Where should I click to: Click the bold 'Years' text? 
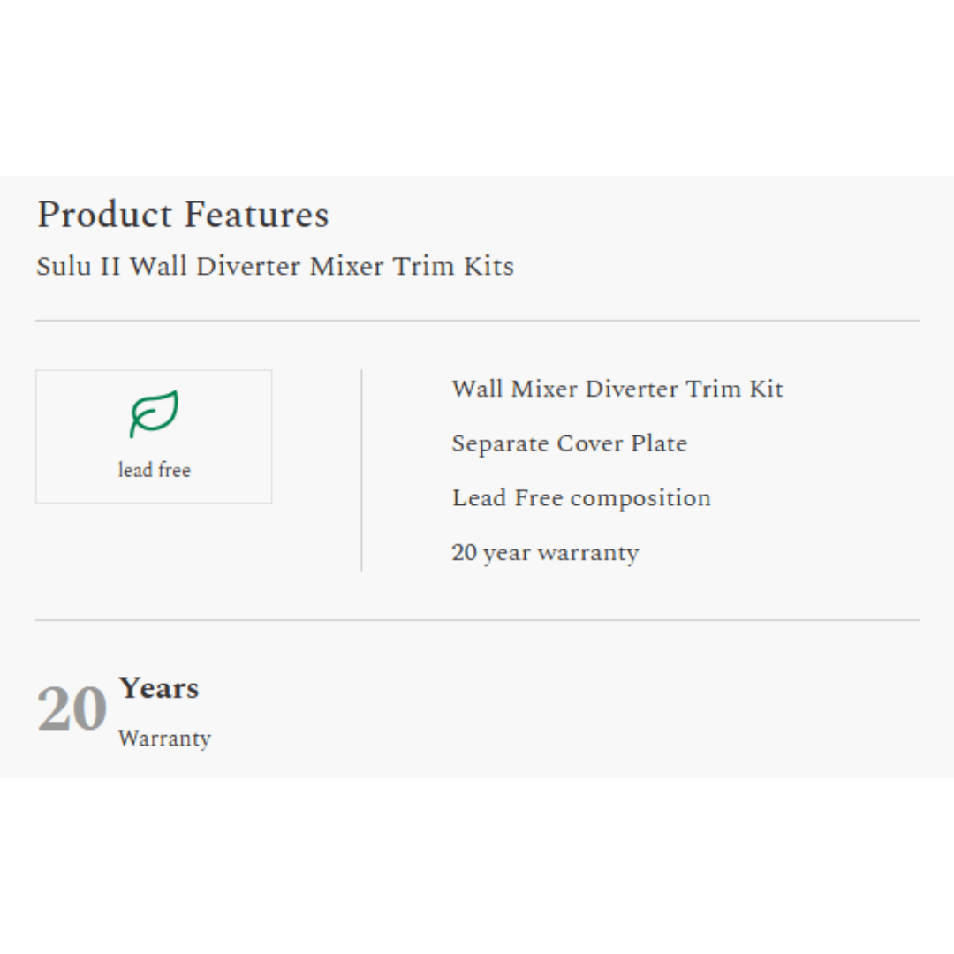[x=159, y=688]
